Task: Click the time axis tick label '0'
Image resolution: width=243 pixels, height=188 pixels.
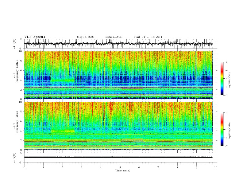Action: pos(24,167)
